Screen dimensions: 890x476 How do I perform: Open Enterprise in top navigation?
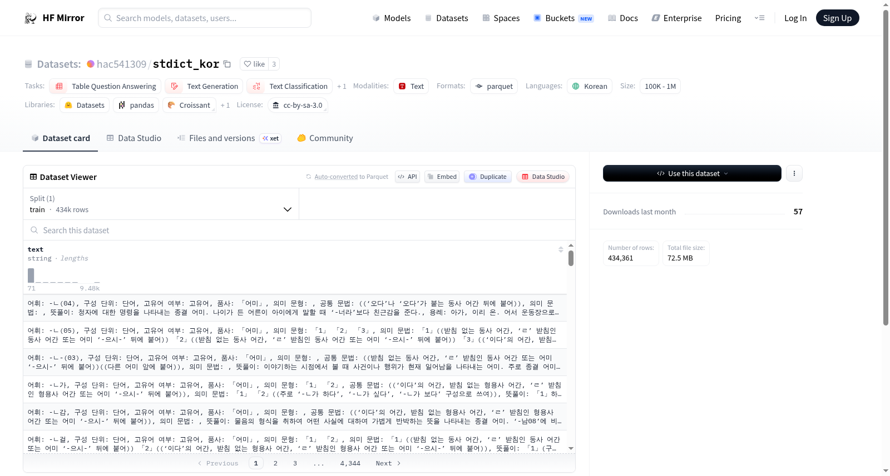676,18
